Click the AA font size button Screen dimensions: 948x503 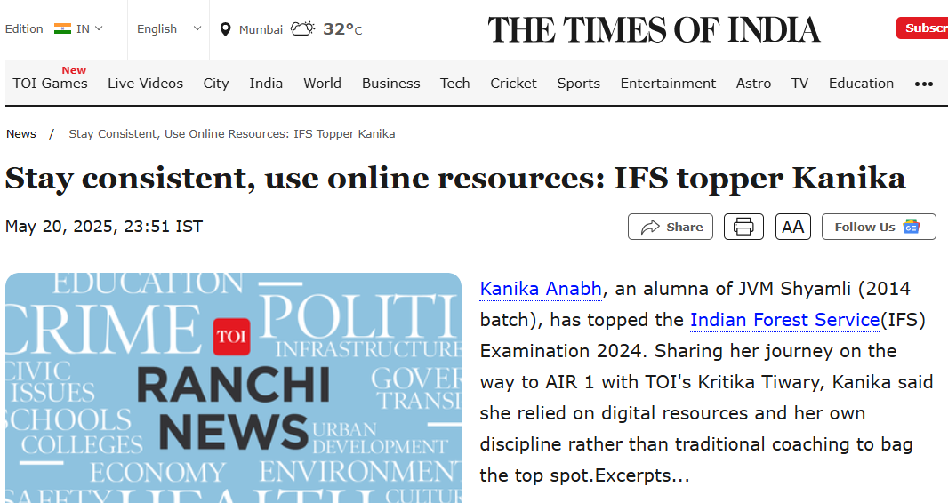tap(793, 227)
